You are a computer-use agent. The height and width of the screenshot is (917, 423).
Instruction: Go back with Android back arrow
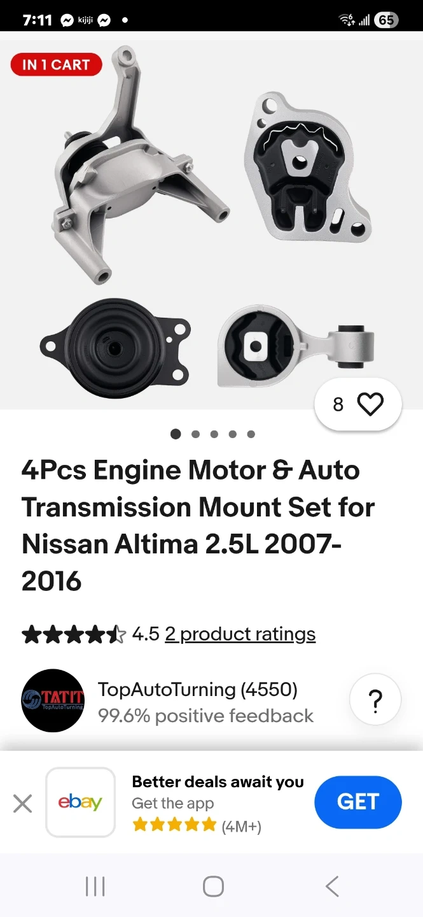332,886
